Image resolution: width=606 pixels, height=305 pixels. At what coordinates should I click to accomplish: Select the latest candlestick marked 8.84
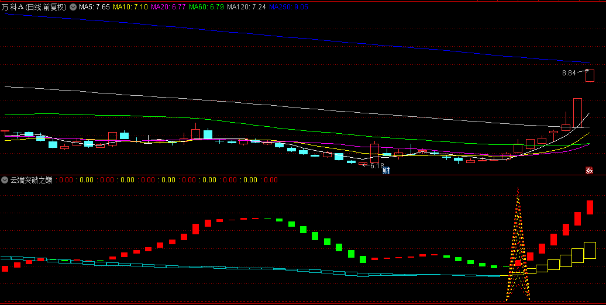click(590, 76)
